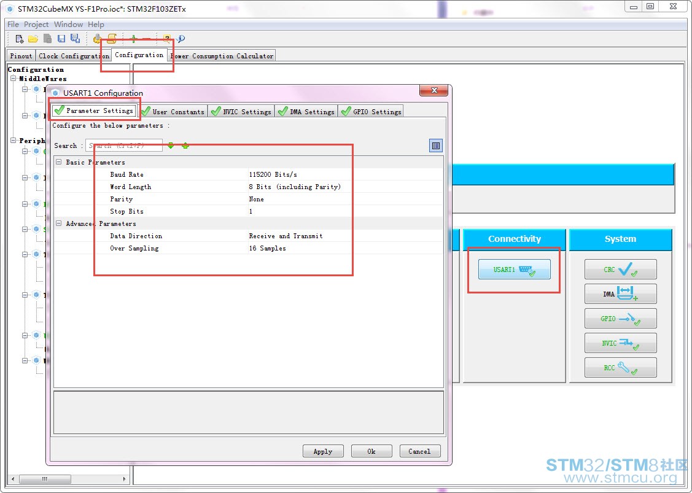The width and height of the screenshot is (692, 493).
Task: Edit the 115200 Bits/s baud value
Action: 273,174
